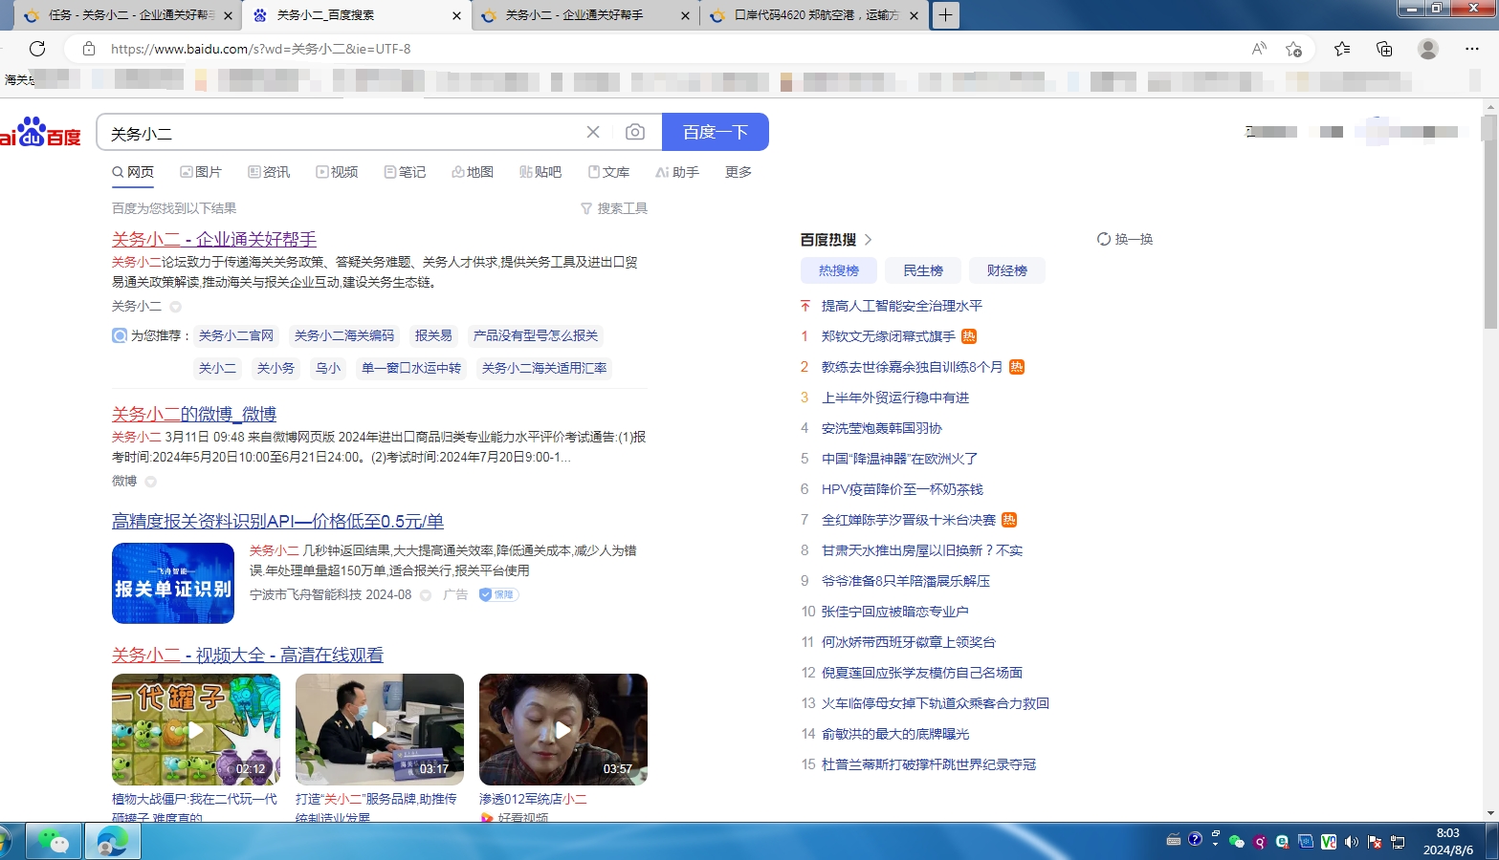The height and width of the screenshot is (860, 1499).
Task: Open WeChat from the taskbar
Action: pos(54,841)
